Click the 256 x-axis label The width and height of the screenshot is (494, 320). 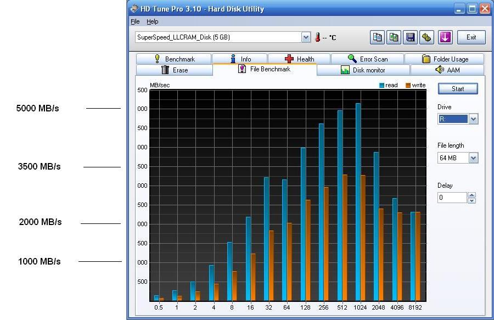(x=323, y=307)
